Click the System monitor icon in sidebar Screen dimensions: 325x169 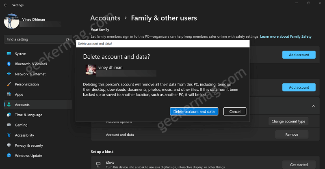[x=9, y=53]
